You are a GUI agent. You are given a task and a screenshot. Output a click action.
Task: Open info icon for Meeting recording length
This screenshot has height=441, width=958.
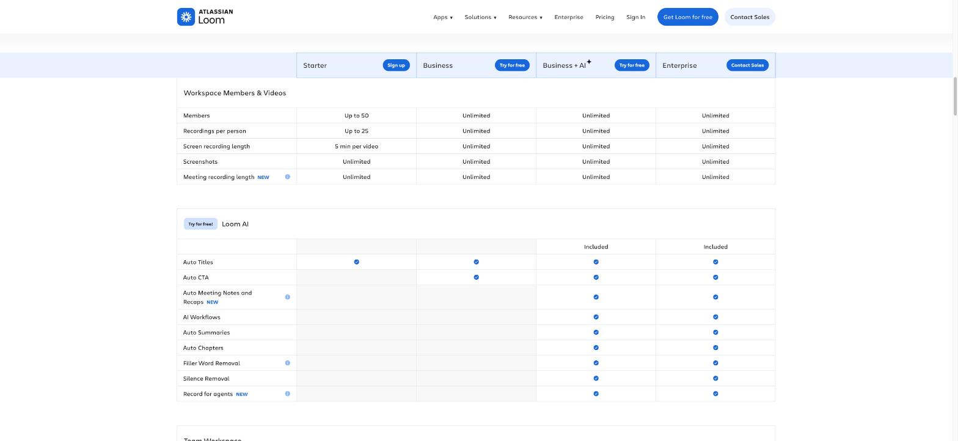tap(288, 177)
